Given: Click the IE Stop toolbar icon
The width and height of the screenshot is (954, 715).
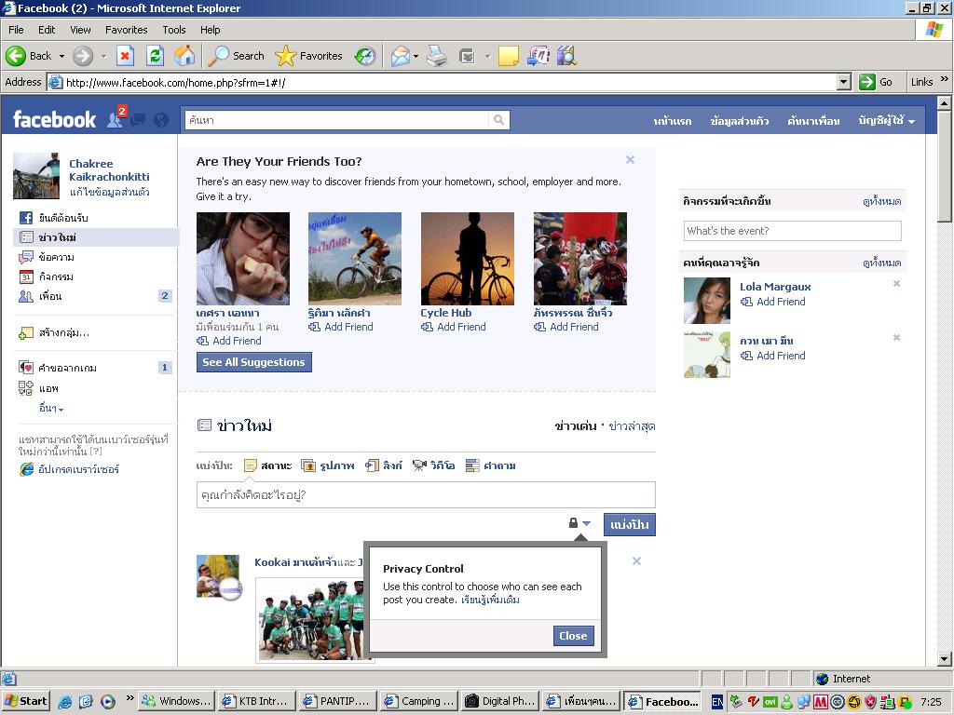Looking at the screenshot, I should [125, 56].
